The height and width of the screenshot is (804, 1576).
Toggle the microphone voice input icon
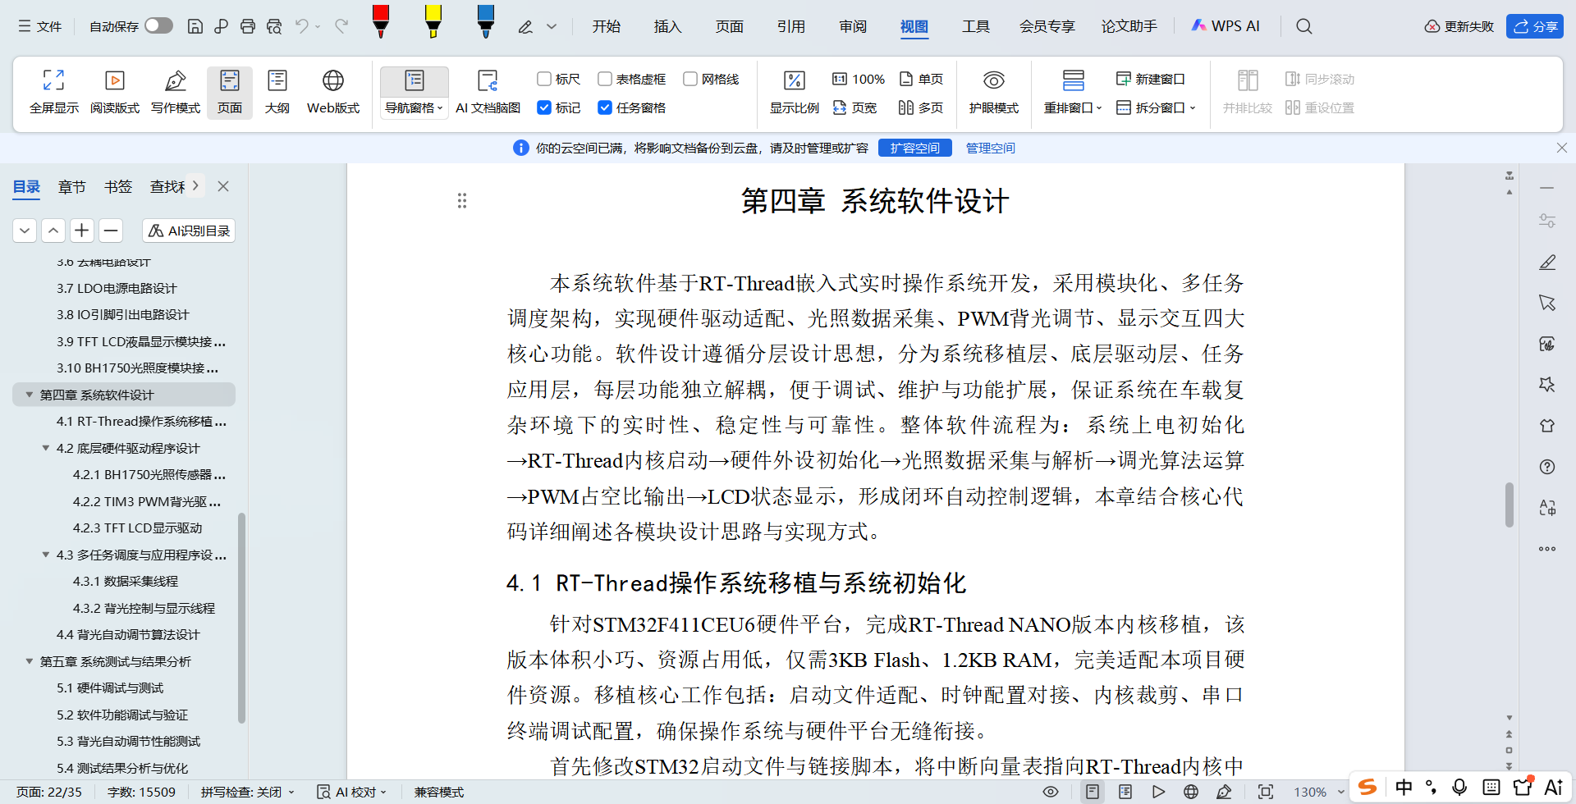pyautogui.click(x=1459, y=788)
